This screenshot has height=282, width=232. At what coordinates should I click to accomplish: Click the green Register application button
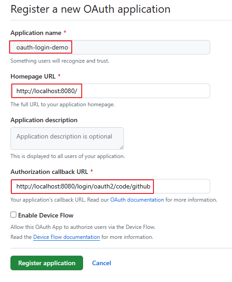click(47, 263)
